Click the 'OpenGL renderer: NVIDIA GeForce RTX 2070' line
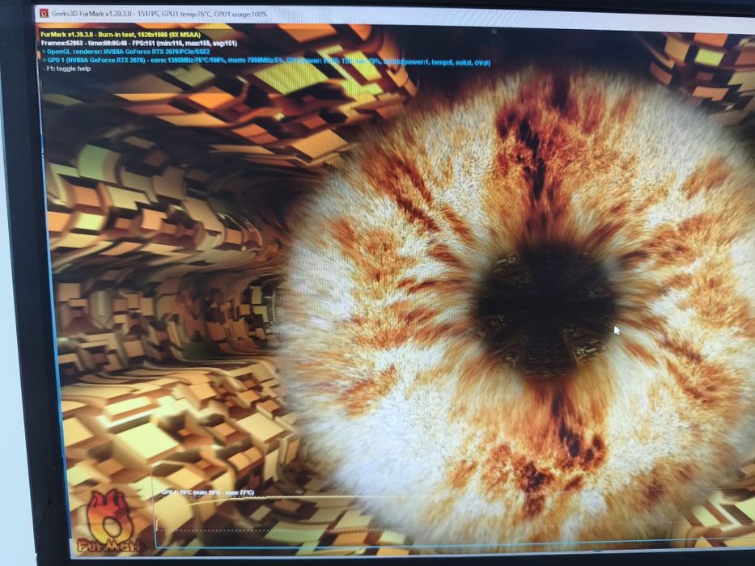 point(125,52)
